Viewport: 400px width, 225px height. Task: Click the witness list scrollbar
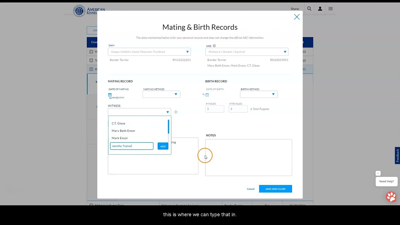tap(168, 127)
